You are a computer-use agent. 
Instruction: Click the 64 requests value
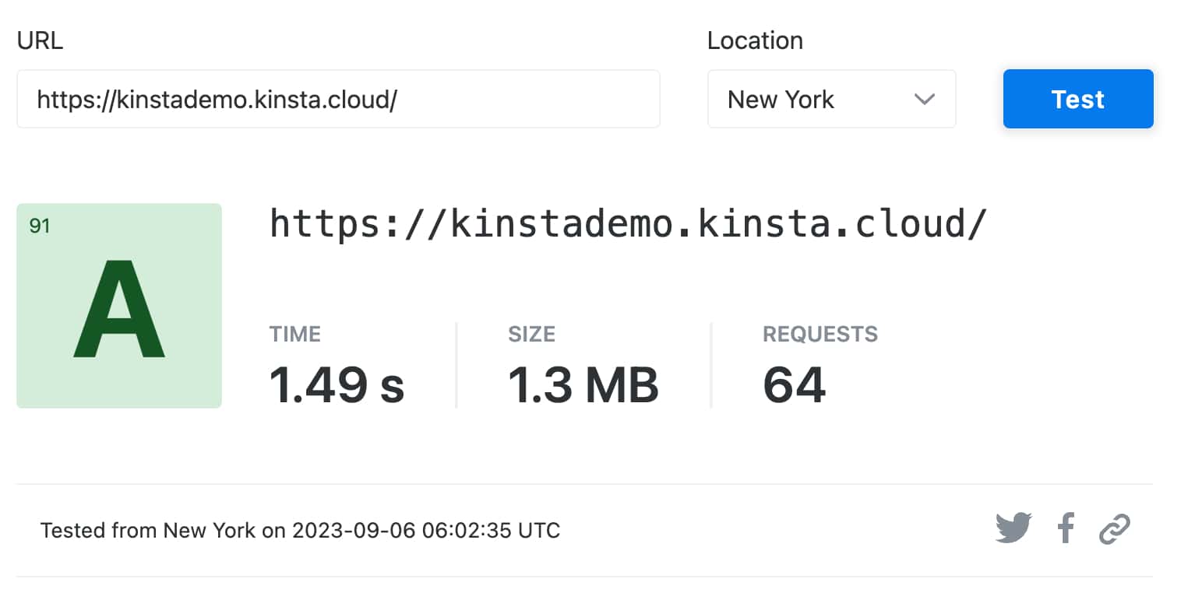pyautogui.click(x=794, y=384)
